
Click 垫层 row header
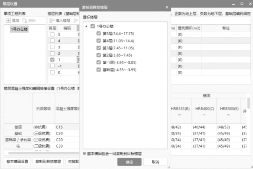pos(18,127)
